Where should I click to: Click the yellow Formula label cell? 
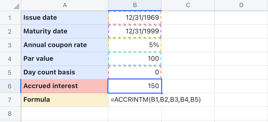click(65, 100)
